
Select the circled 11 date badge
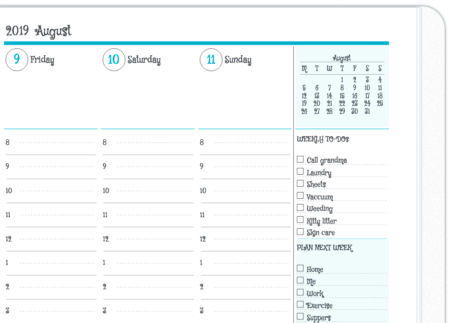click(x=211, y=60)
